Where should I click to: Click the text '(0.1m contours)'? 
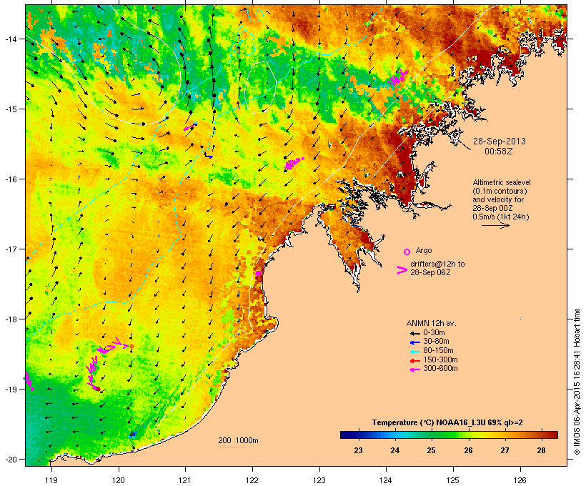500,191
